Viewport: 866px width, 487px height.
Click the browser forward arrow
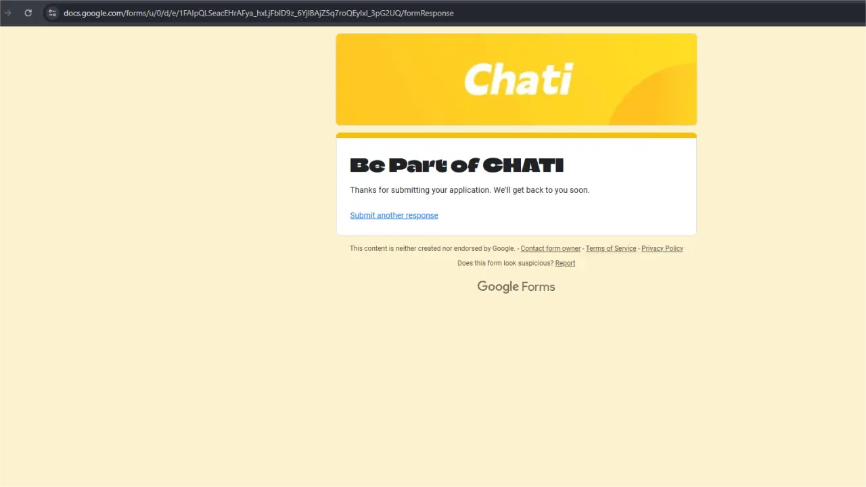pyautogui.click(x=7, y=13)
